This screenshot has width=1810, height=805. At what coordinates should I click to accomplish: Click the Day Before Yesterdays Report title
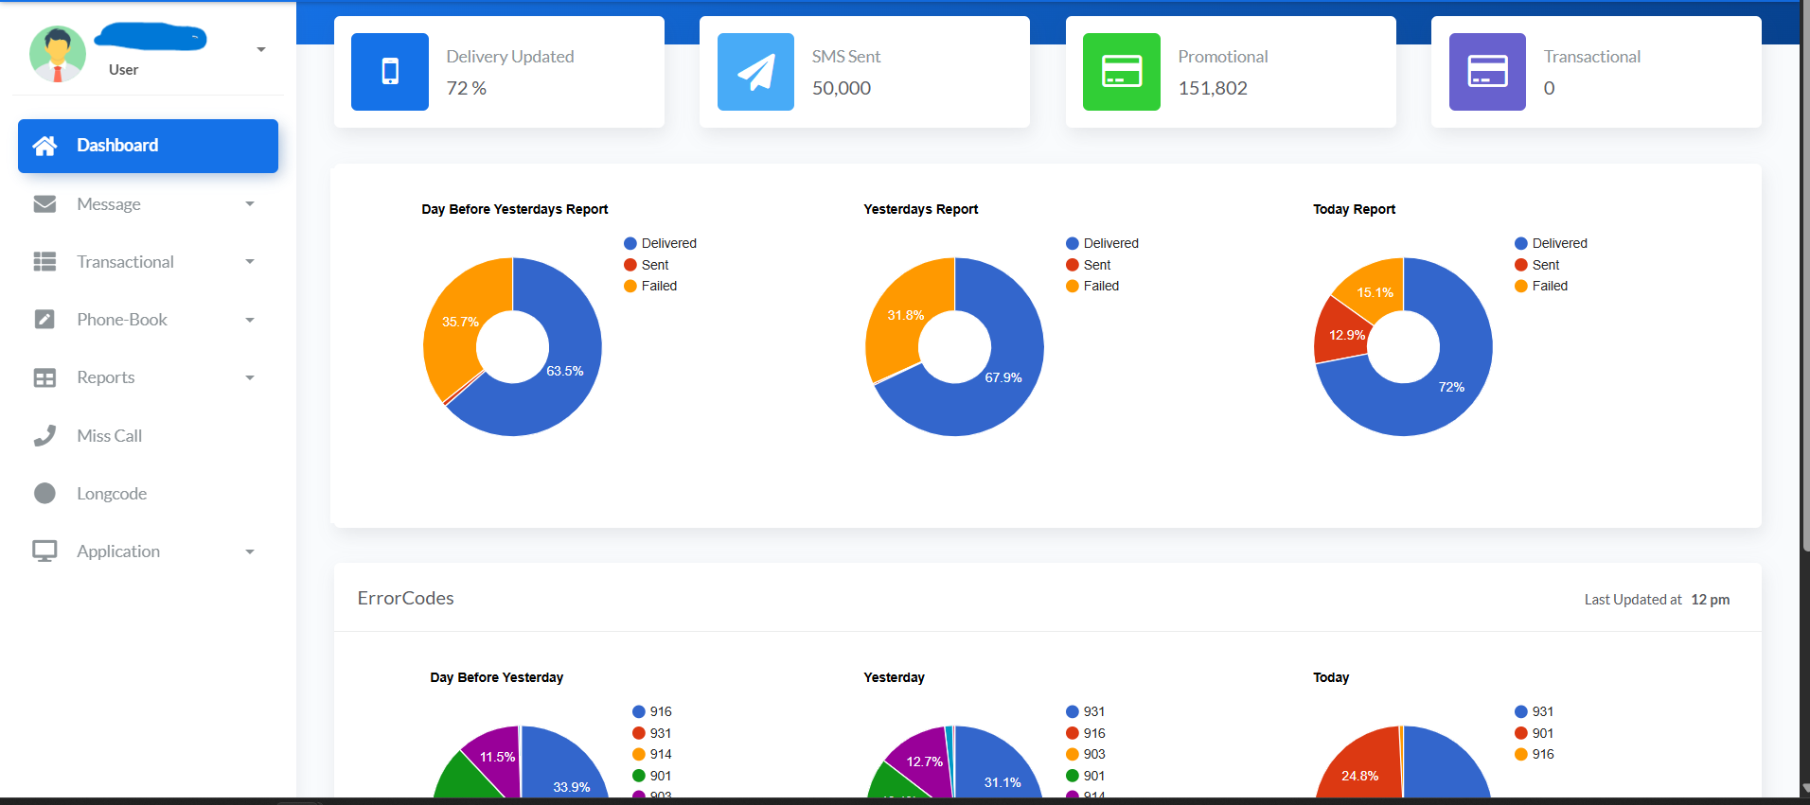coord(515,209)
